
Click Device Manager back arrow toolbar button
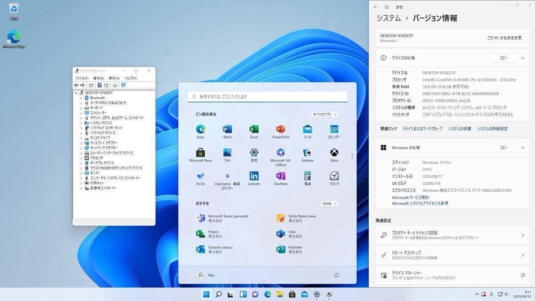coord(76,85)
